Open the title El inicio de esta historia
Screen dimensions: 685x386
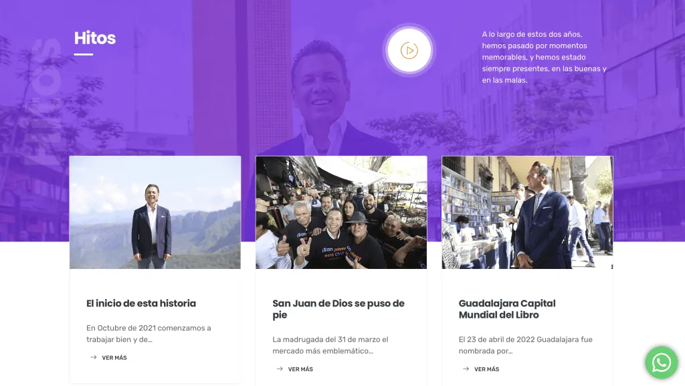point(141,303)
